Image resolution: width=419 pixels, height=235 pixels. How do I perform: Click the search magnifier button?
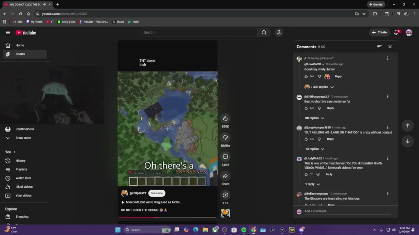[264, 32]
